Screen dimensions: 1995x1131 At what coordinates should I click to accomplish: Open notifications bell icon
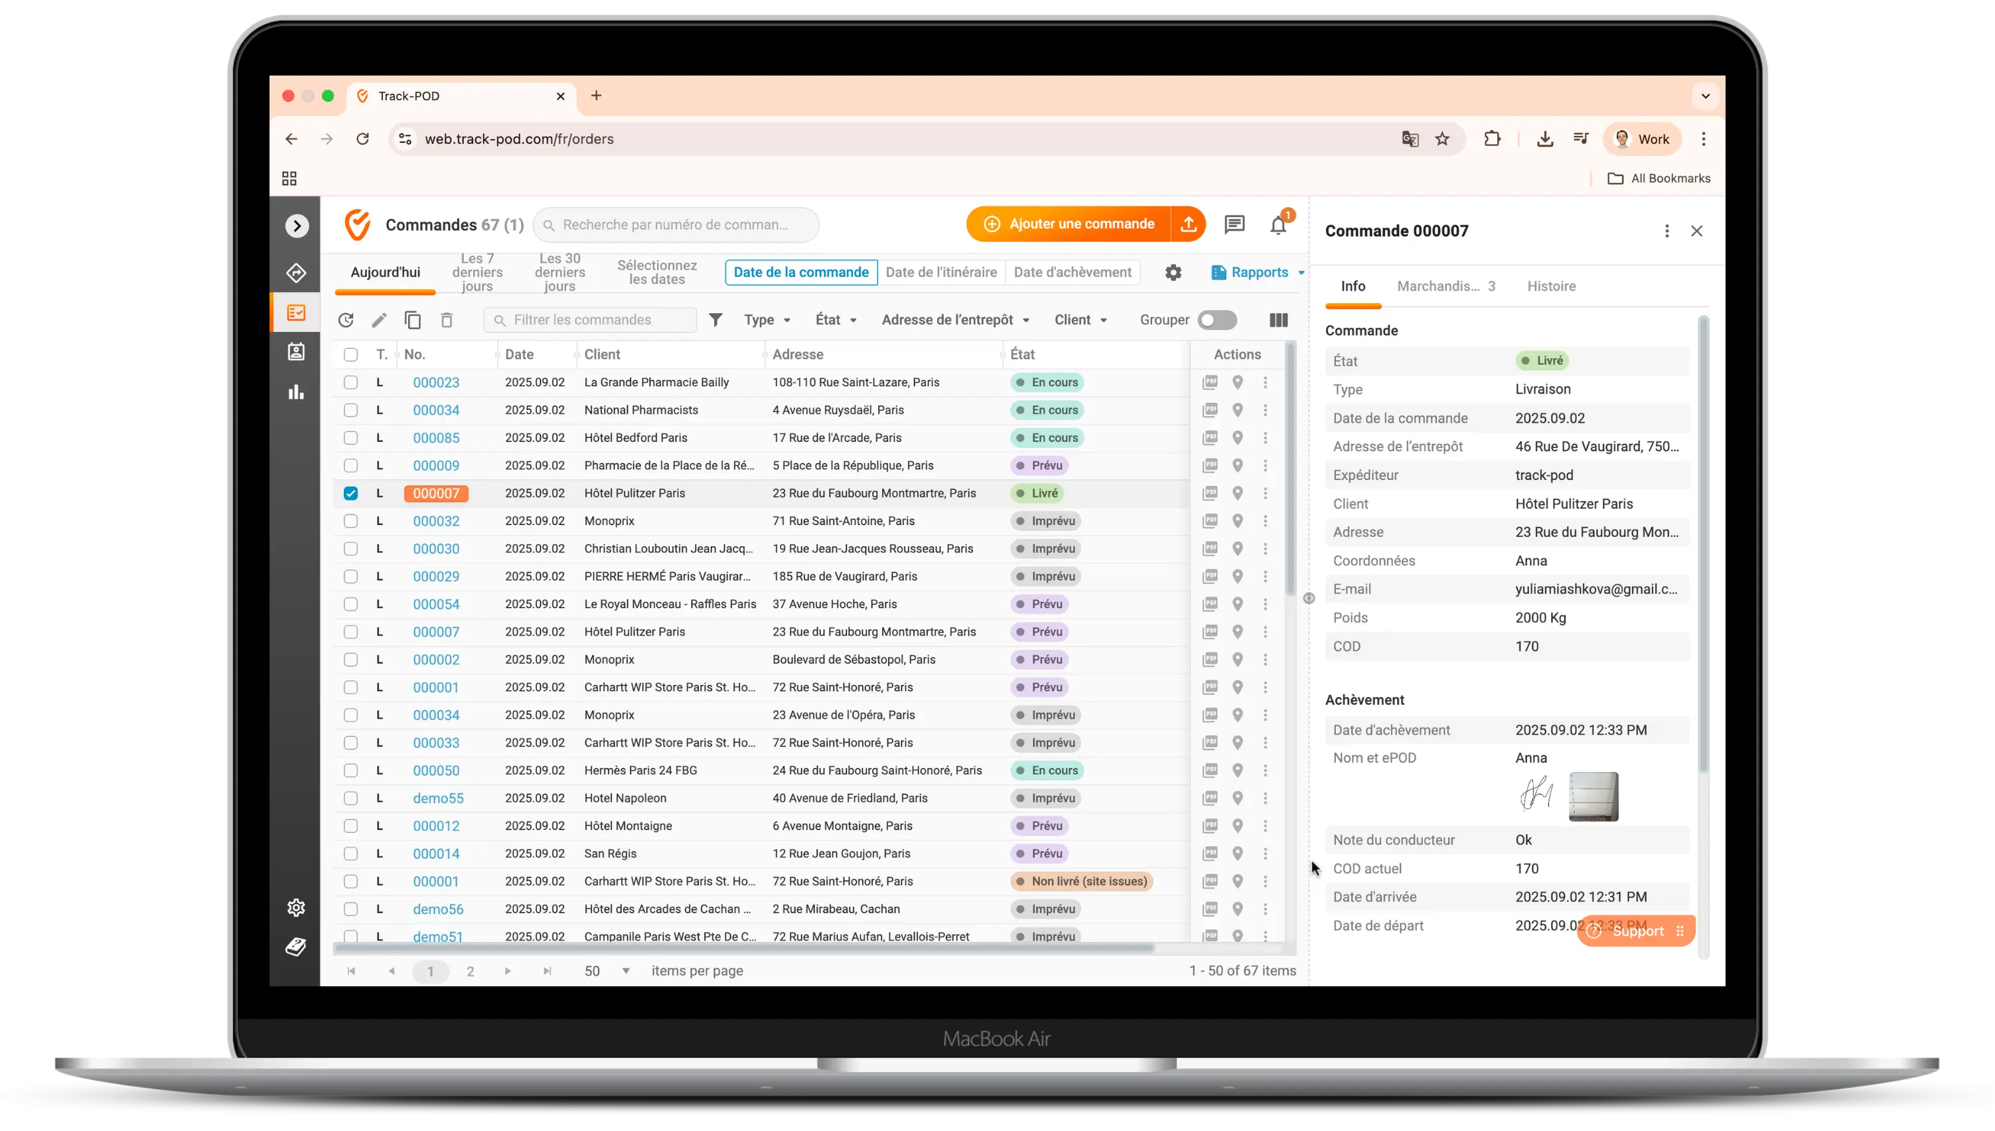(x=1278, y=225)
